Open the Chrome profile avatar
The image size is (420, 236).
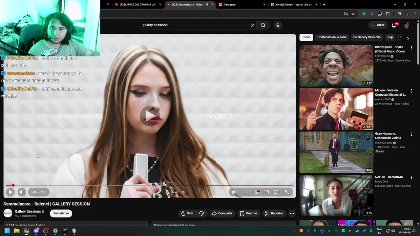(x=407, y=14)
